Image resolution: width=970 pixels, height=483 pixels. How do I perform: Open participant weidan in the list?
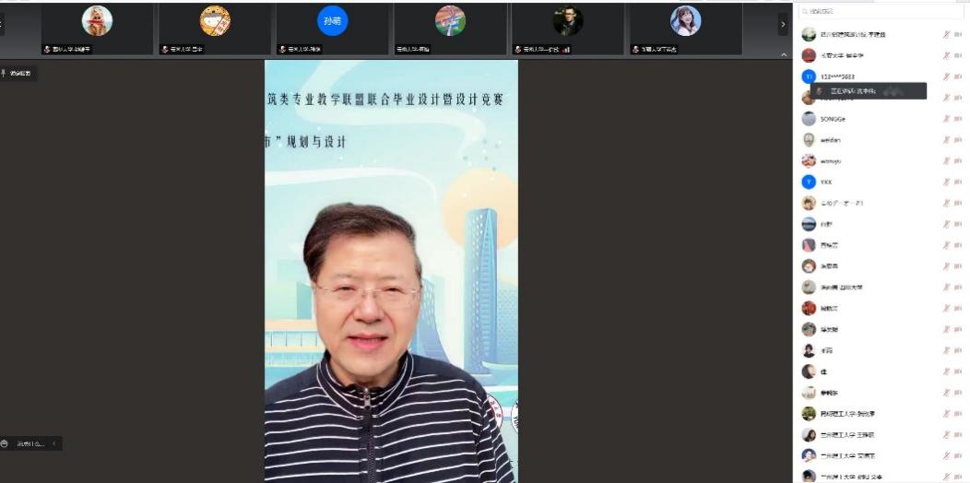[x=831, y=140]
